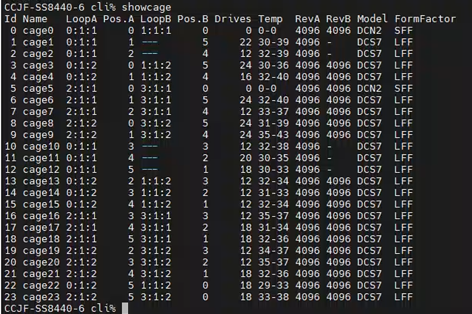
Task: Select the cage17 name
Action: [41, 227]
